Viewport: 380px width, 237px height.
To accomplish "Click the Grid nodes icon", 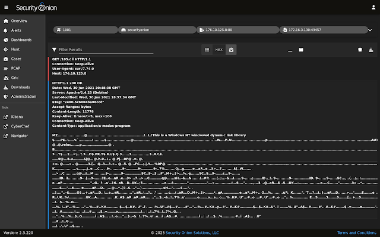I will point(6,78).
